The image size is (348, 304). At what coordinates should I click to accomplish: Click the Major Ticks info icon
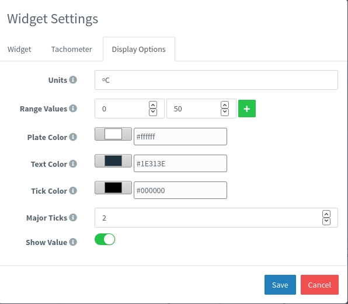pos(73,218)
